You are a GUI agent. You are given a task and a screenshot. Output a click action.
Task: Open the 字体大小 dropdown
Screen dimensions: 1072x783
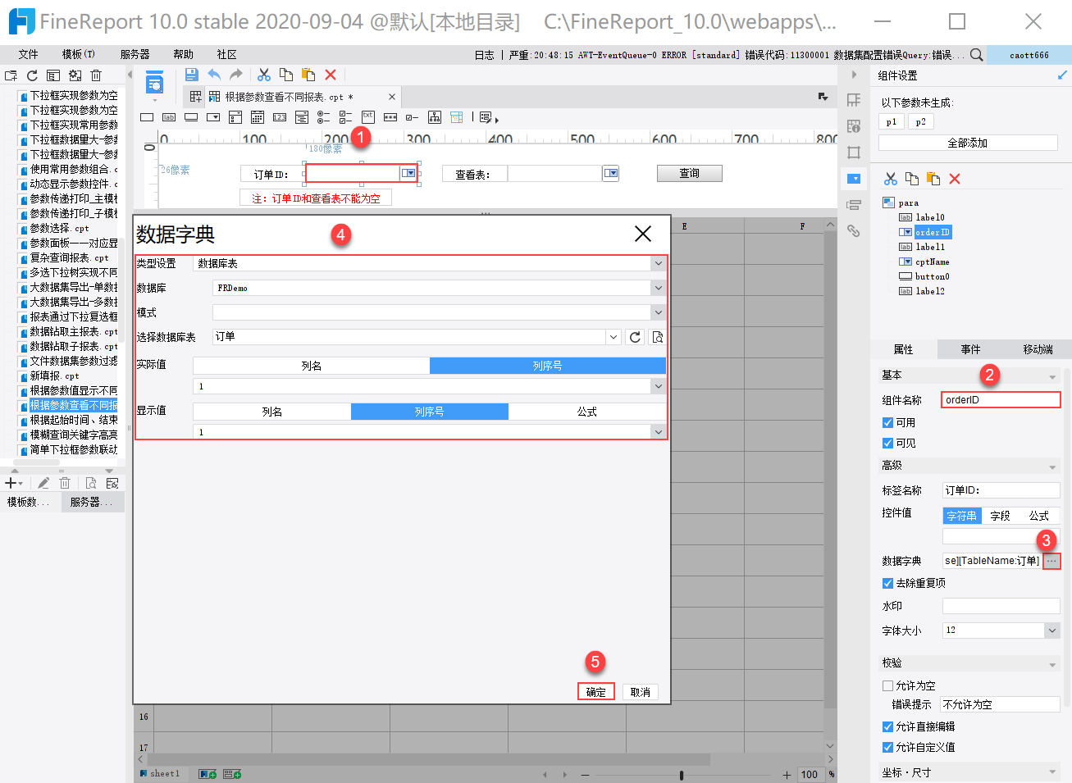pyautogui.click(x=1051, y=630)
